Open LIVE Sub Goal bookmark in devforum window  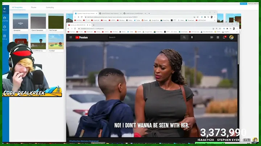tap(201, 20)
